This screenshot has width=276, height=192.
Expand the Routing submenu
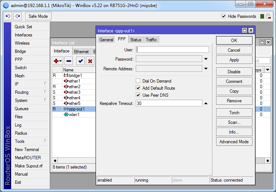pos(45,92)
